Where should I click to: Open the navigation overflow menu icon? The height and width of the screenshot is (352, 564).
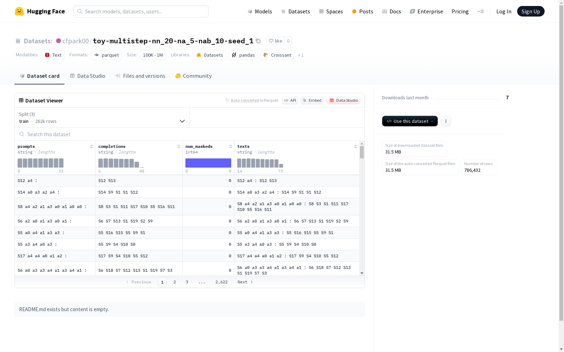[480, 11]
